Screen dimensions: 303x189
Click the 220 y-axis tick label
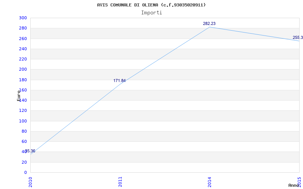point(23,59)
